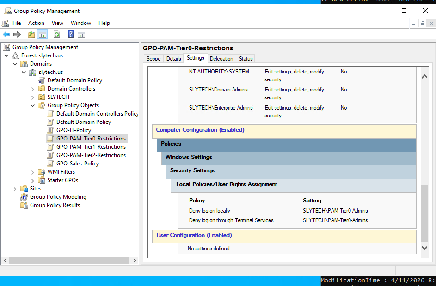Click the Back navigation arrow
This screenshot has height=286, width=436.
point(6,34)
